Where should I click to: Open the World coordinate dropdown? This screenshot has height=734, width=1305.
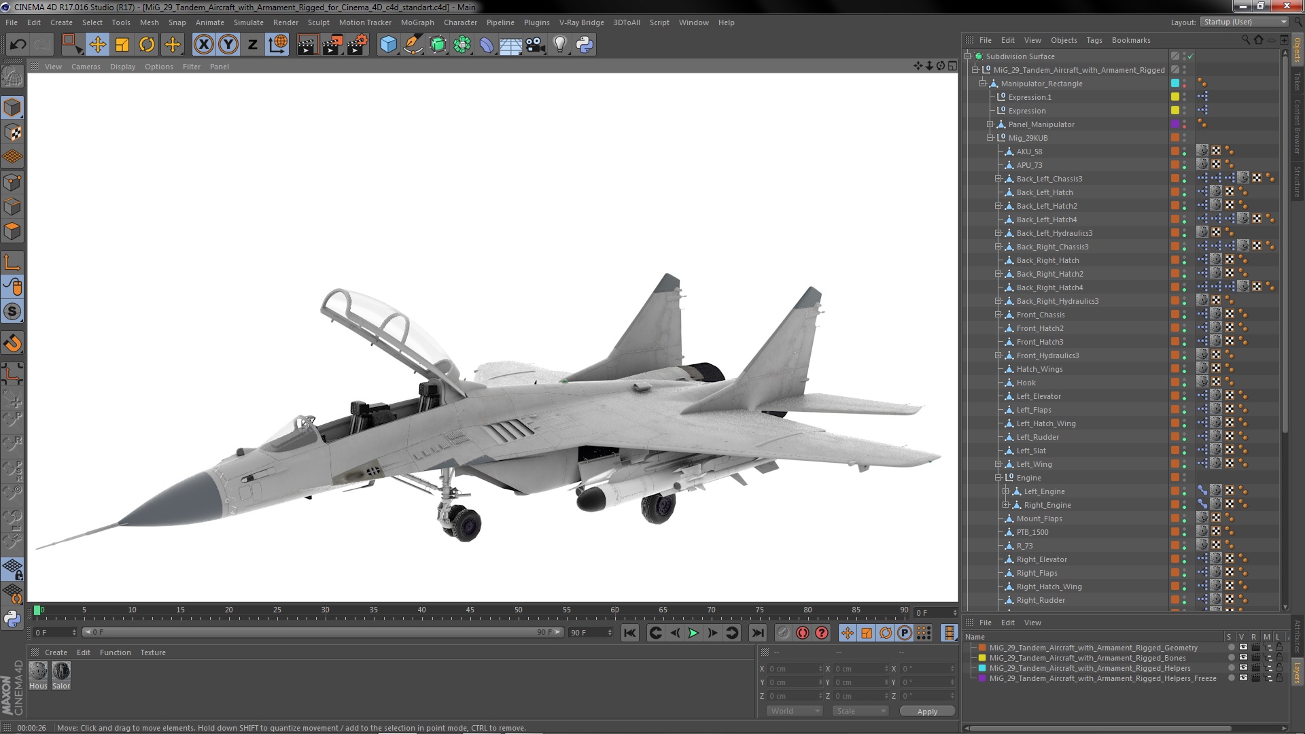(x=795, y=711)
